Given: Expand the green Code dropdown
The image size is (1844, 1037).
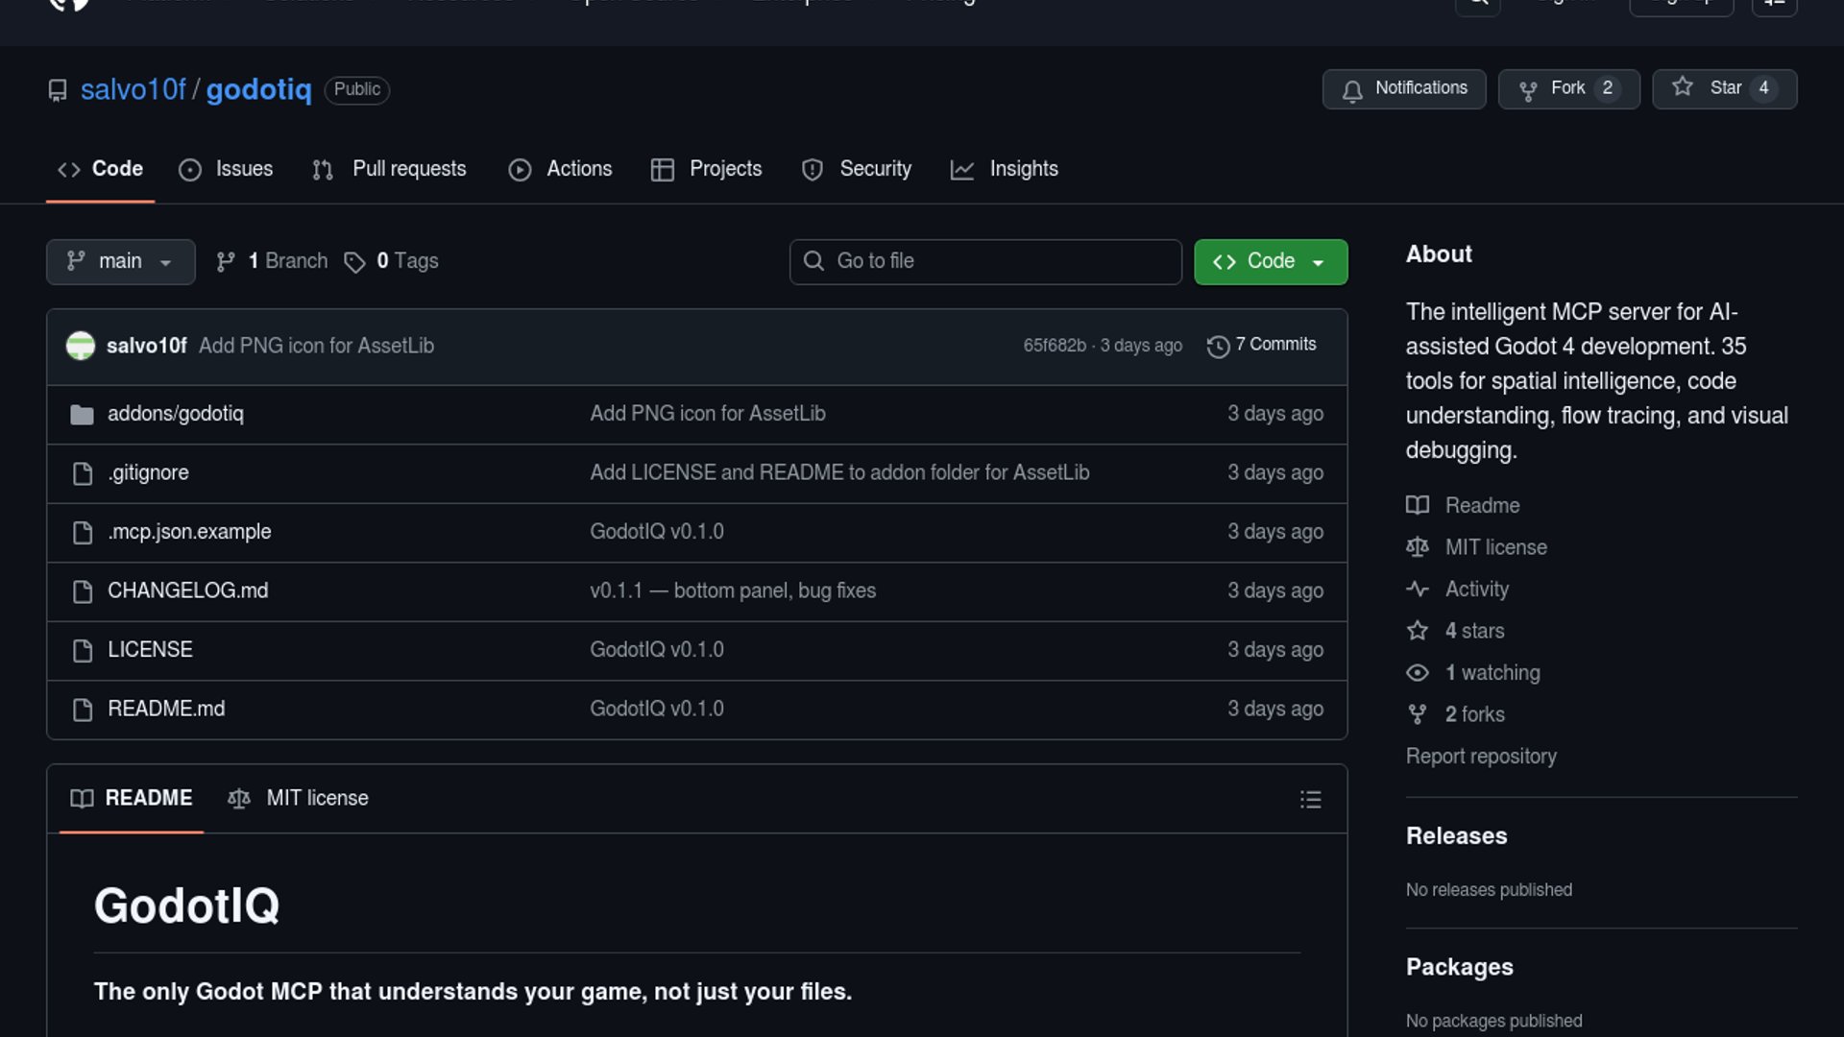Looking at the screenshot, I should click(1270, 262).
